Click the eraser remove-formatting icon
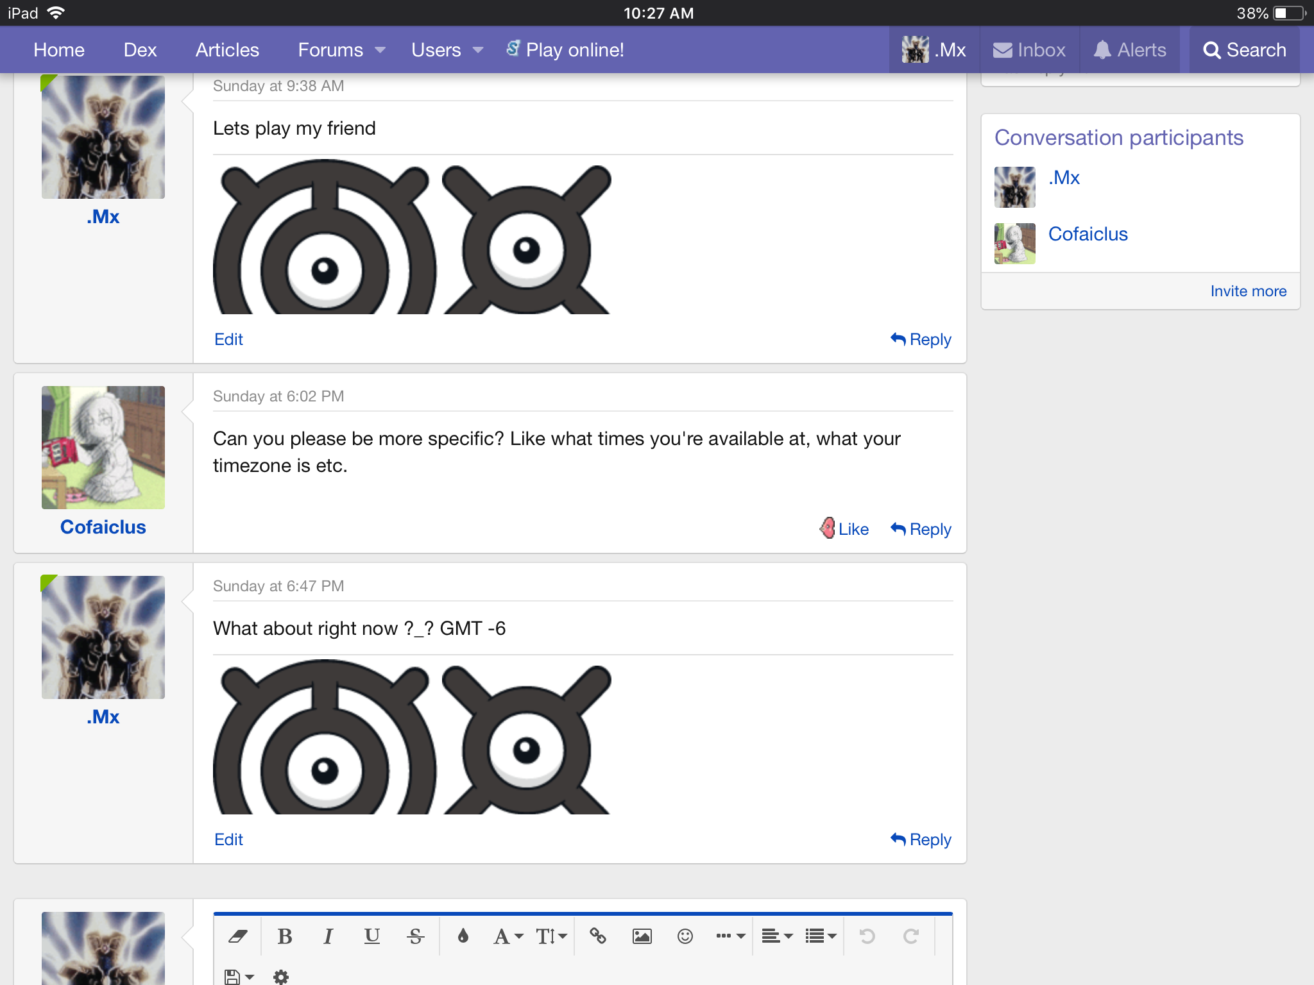1314x985 pixels. [238, 936]
